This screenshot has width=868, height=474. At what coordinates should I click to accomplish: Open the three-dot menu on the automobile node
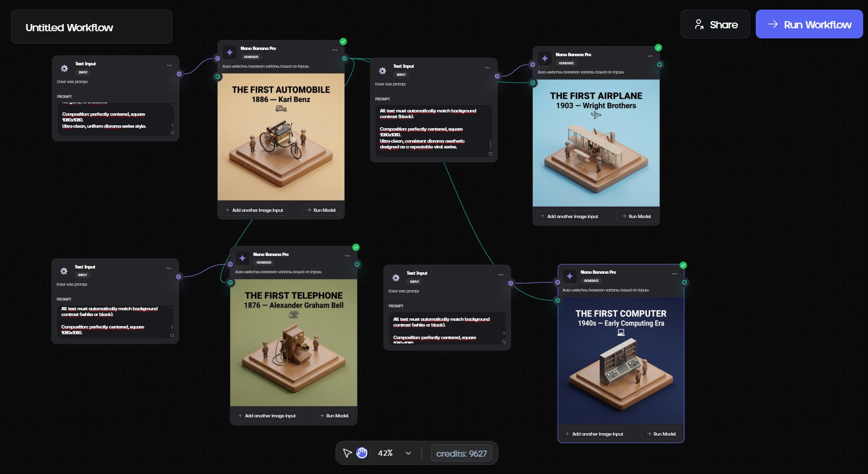334,50
